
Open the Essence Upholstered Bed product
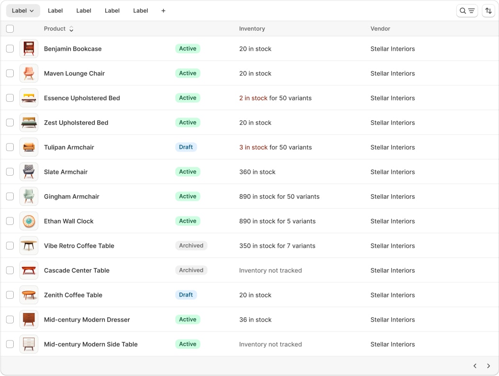point(82,98)
